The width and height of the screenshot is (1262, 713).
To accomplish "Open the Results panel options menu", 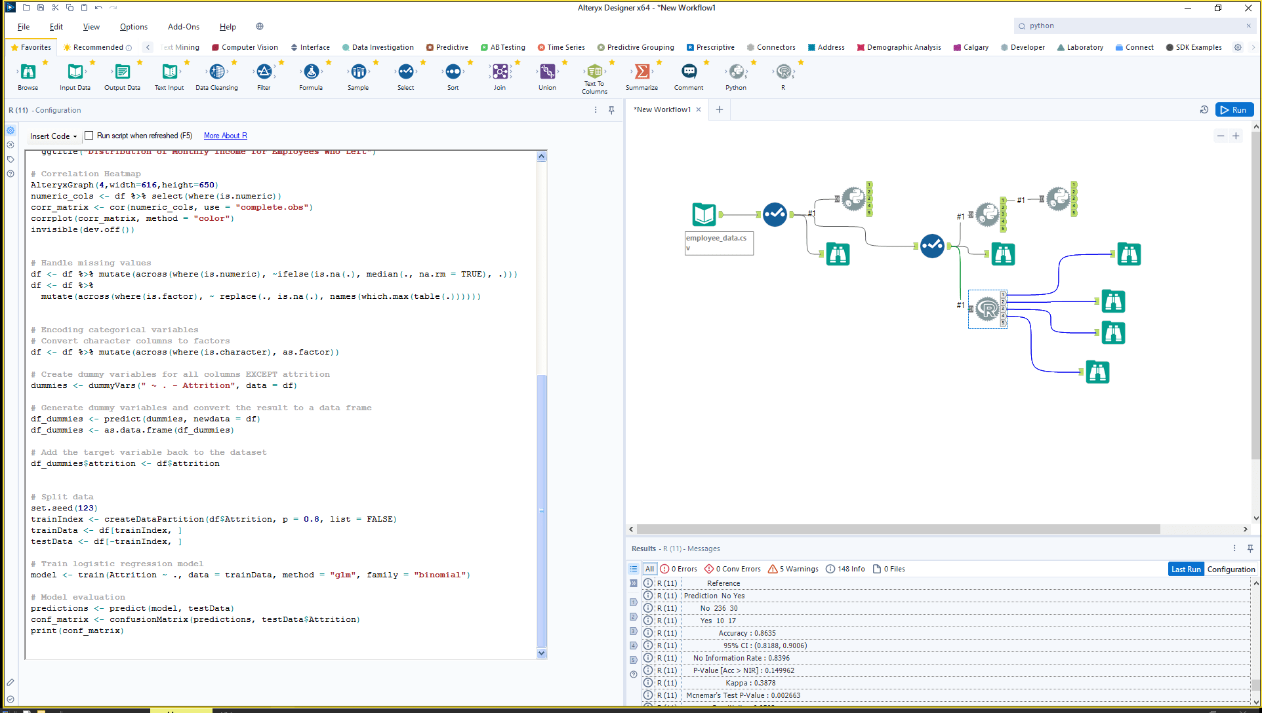I will tap(1235, 549).
